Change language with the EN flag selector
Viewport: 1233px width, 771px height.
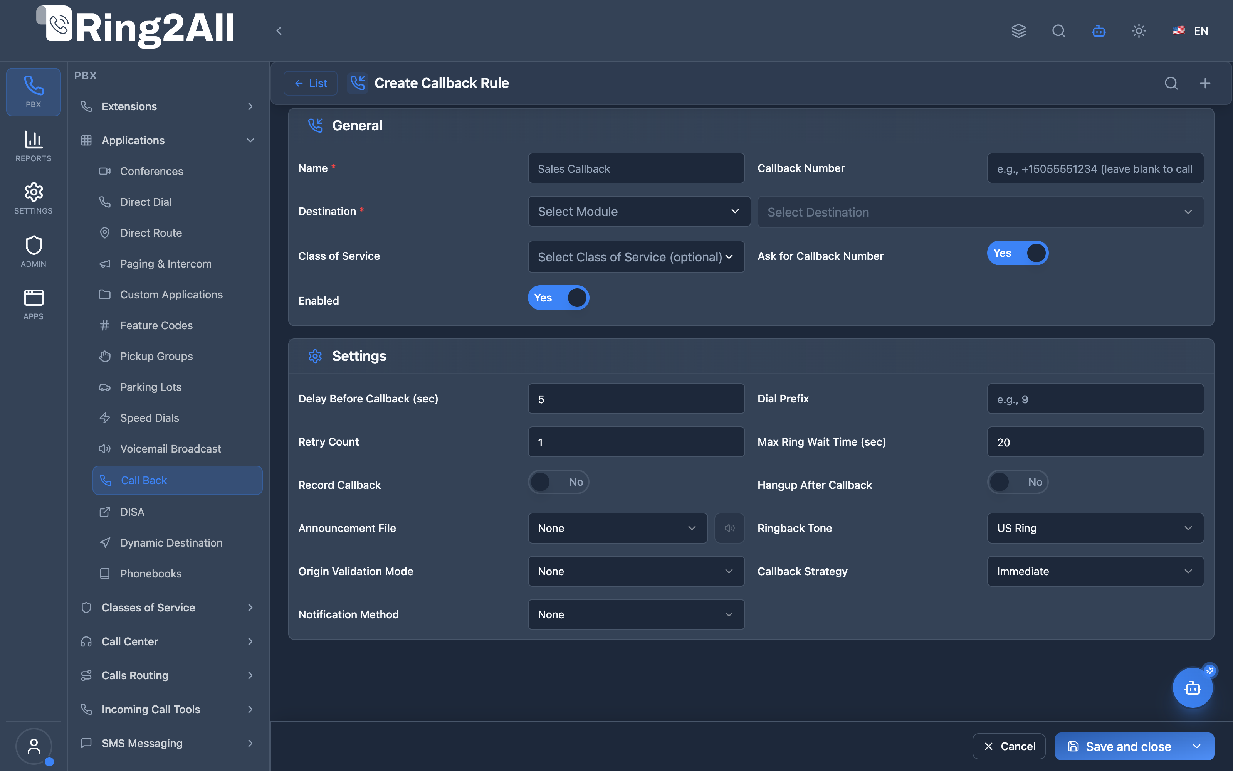pos(1190,30)
